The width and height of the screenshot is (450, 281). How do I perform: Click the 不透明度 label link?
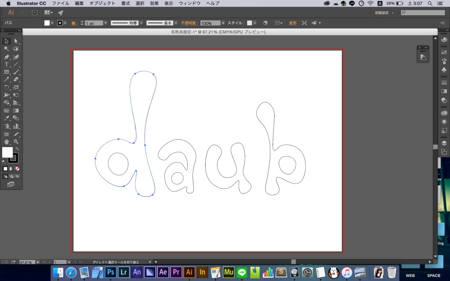[x=190, y=23]
